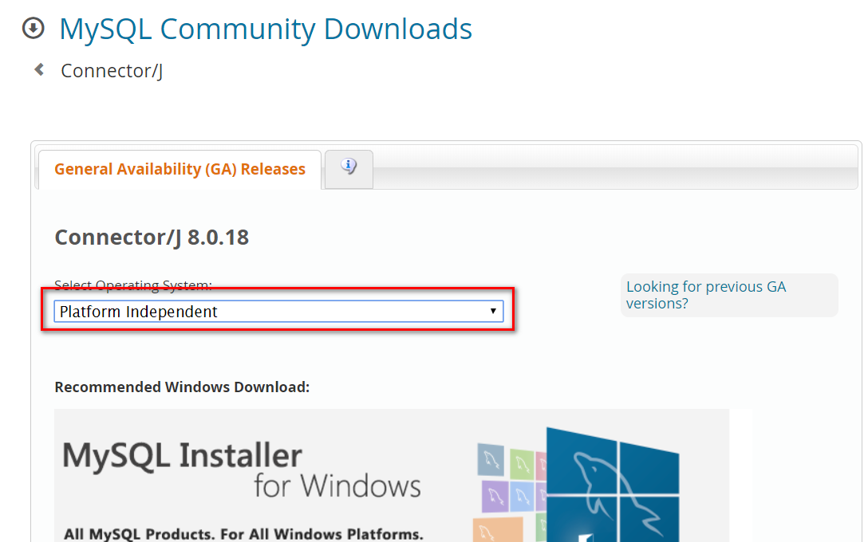Viewport: 868px width, 542px height.
Task: Click the Windows dolphin logo graphic
Action: click(x=612, y=484)
